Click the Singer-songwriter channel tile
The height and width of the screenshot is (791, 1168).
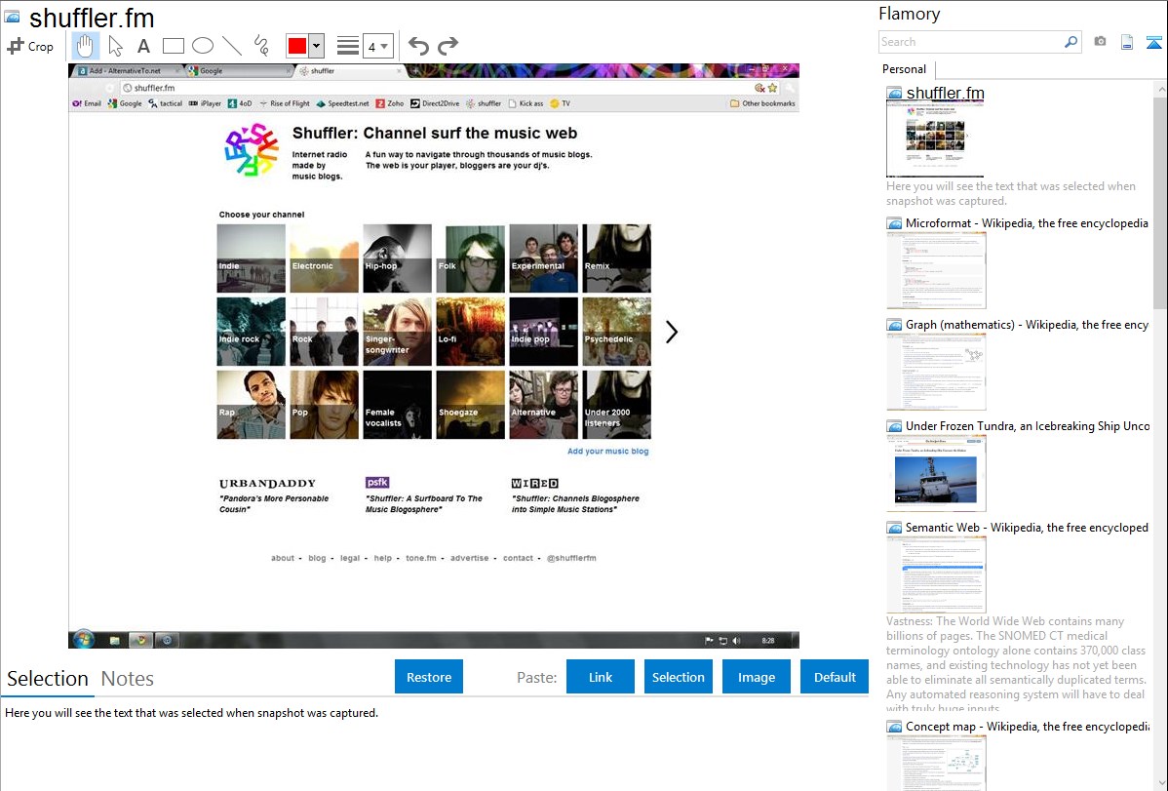click(397, 331)
